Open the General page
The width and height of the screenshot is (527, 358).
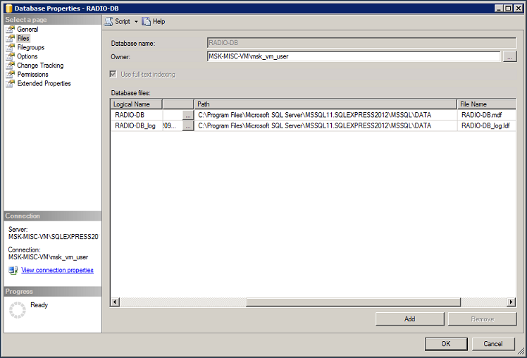(x=27, y=29)
